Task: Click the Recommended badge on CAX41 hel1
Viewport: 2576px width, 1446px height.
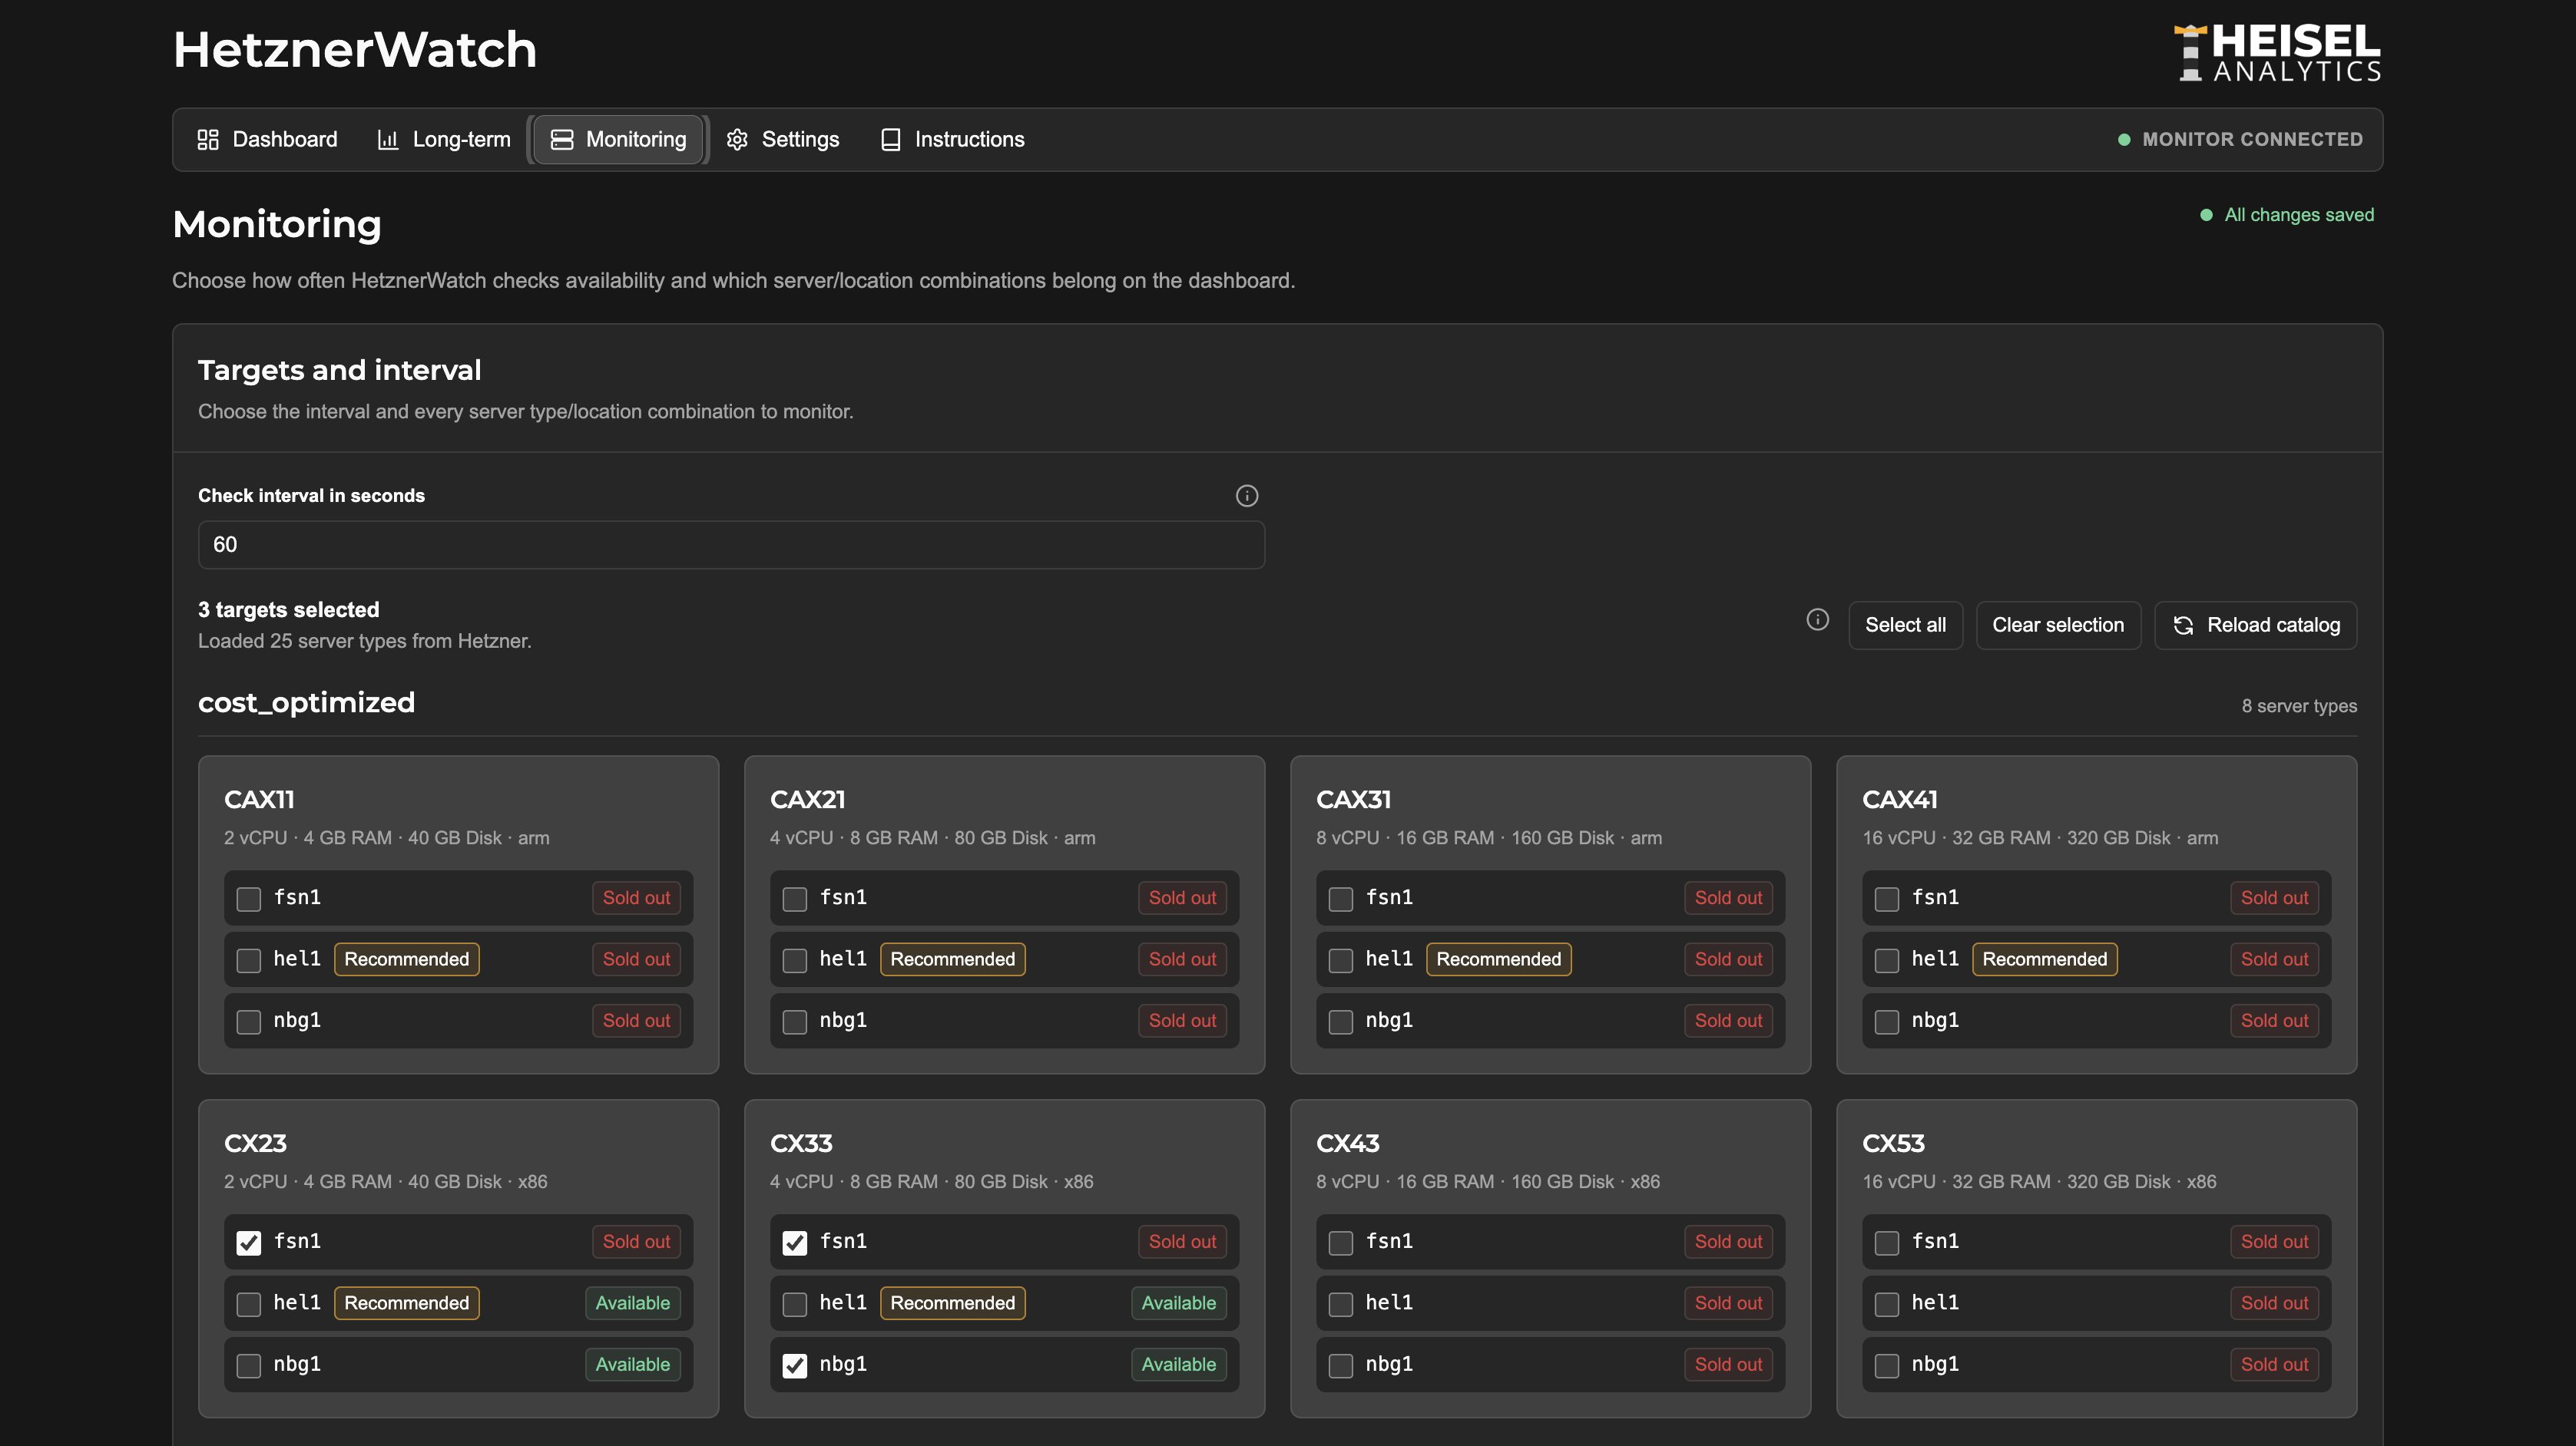Action: 2045,959
